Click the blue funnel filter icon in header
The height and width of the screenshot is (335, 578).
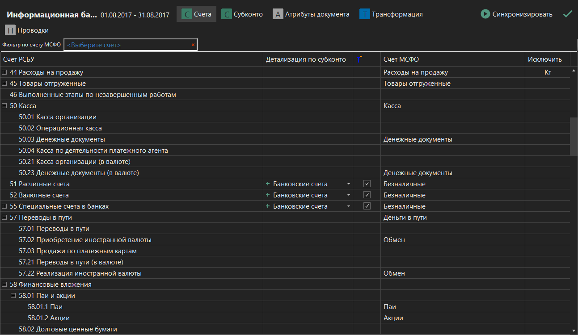(x=359, y=59)
